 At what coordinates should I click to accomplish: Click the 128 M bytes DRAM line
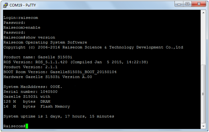click(27, 102)
